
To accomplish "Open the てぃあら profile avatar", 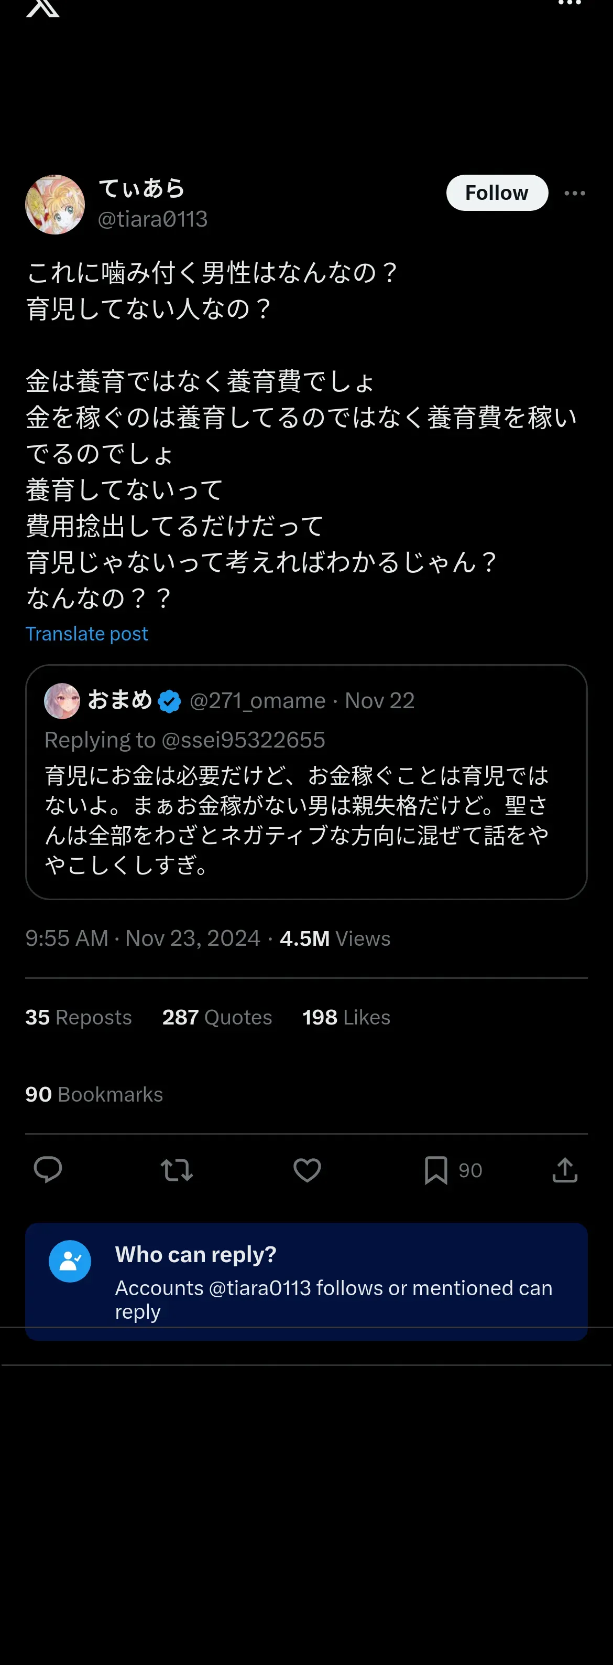I will [55, 204].
